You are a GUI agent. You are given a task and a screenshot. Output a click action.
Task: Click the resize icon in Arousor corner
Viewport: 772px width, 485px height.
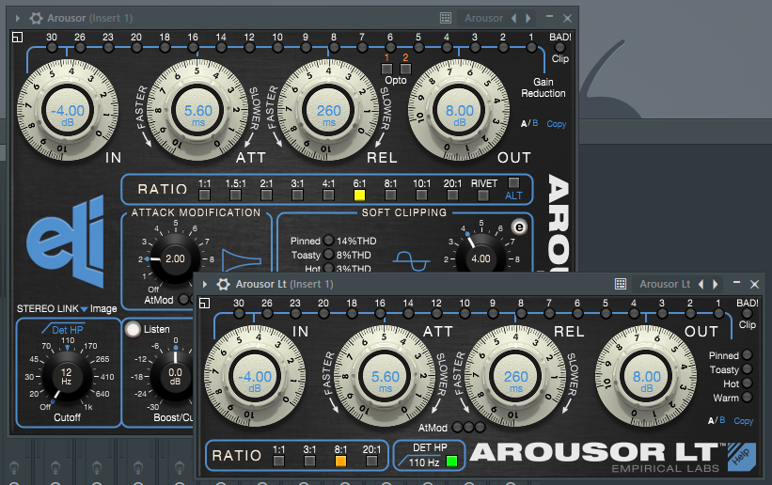click(17, 37)
